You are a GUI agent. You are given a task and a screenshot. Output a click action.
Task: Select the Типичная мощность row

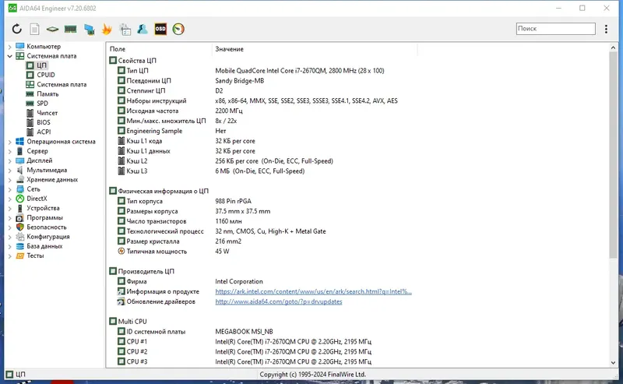tap(357, 252)
